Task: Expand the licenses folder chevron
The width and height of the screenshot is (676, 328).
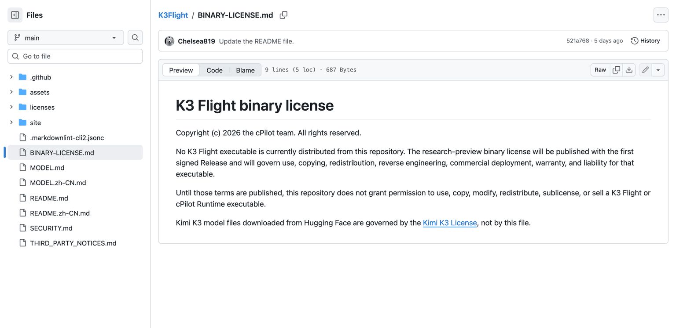Action: [x=11, y=107]
